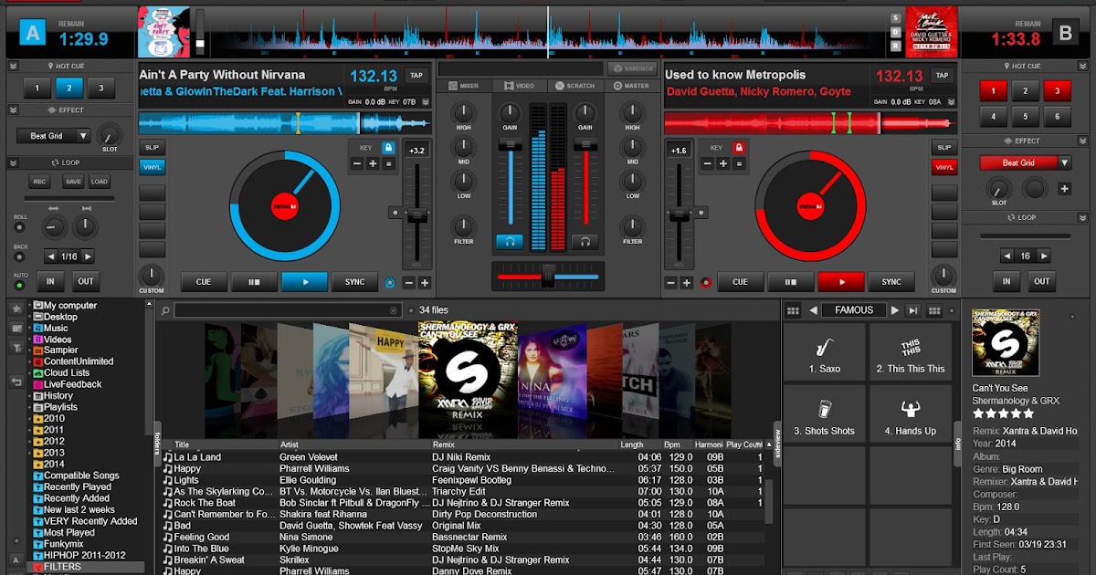This screenshot has height=575, width=1096.
Task: Switch to the VIDEO tab
Action: (x=520, y=86)
